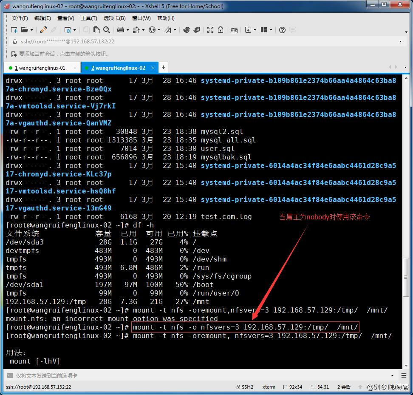Click the pane layout icon

[264, 30]
